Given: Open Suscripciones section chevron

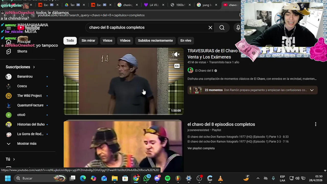Looking at the screenshot, I should [x=34, y=67].
